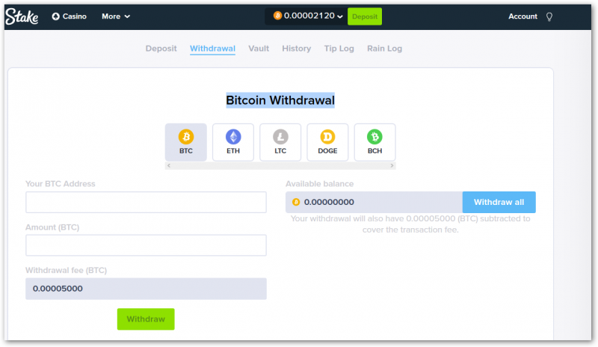The height and width of the screenshot is (347, 598).
Task: Click the bitcoin icon in Available balance
Action: coord(296,202)
